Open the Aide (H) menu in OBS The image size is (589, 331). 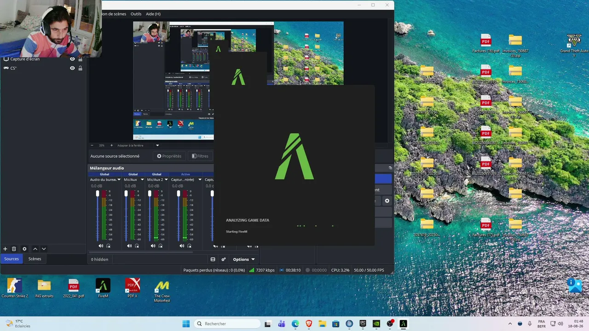153,14
